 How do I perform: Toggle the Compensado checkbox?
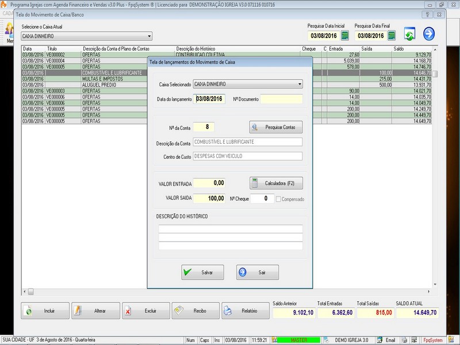tap(278, 199)
